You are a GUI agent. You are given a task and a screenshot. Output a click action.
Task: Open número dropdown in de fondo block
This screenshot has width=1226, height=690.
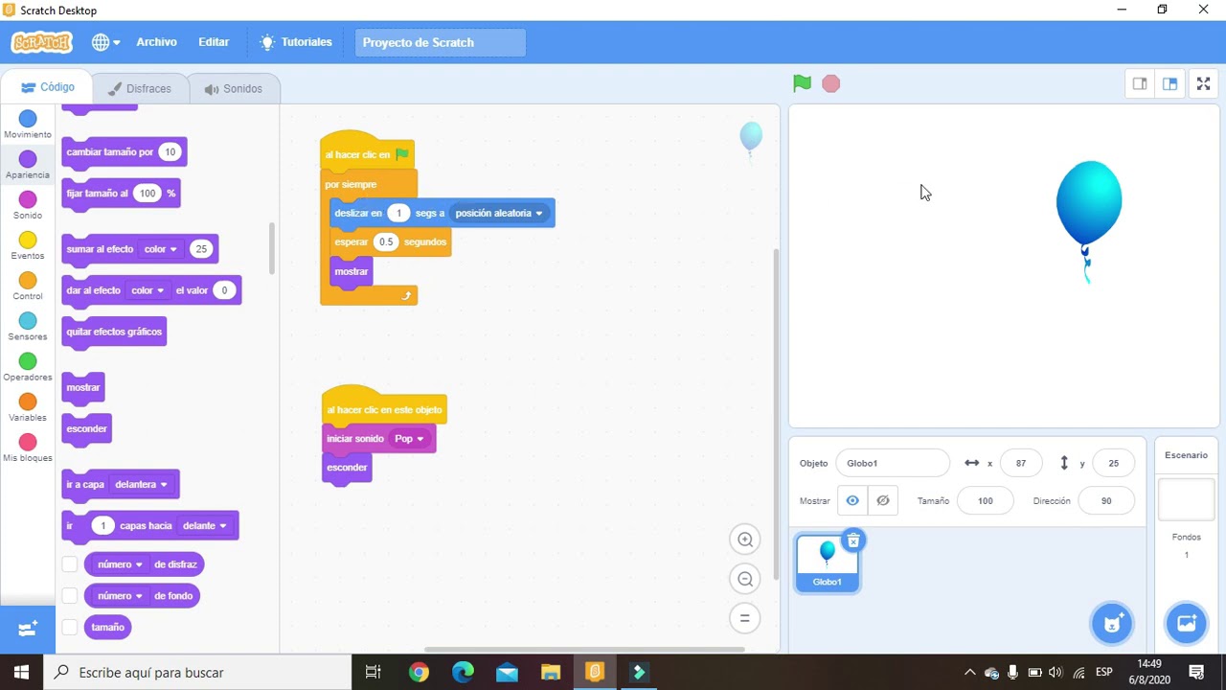tap(120, 596)
